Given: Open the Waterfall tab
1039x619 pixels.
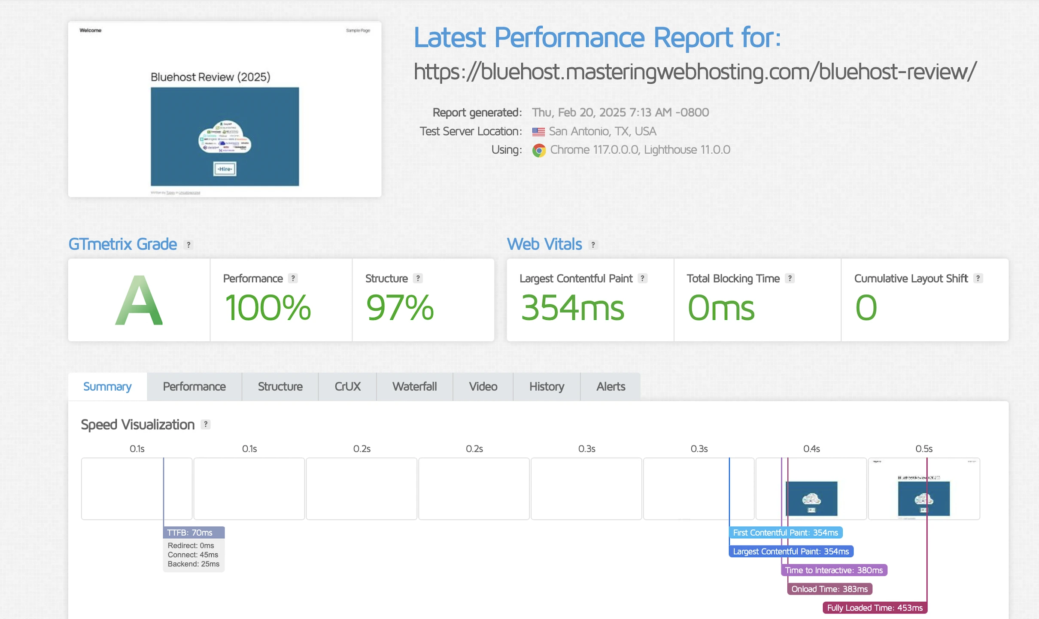Looking at the screenshot, I should (414, 386).
